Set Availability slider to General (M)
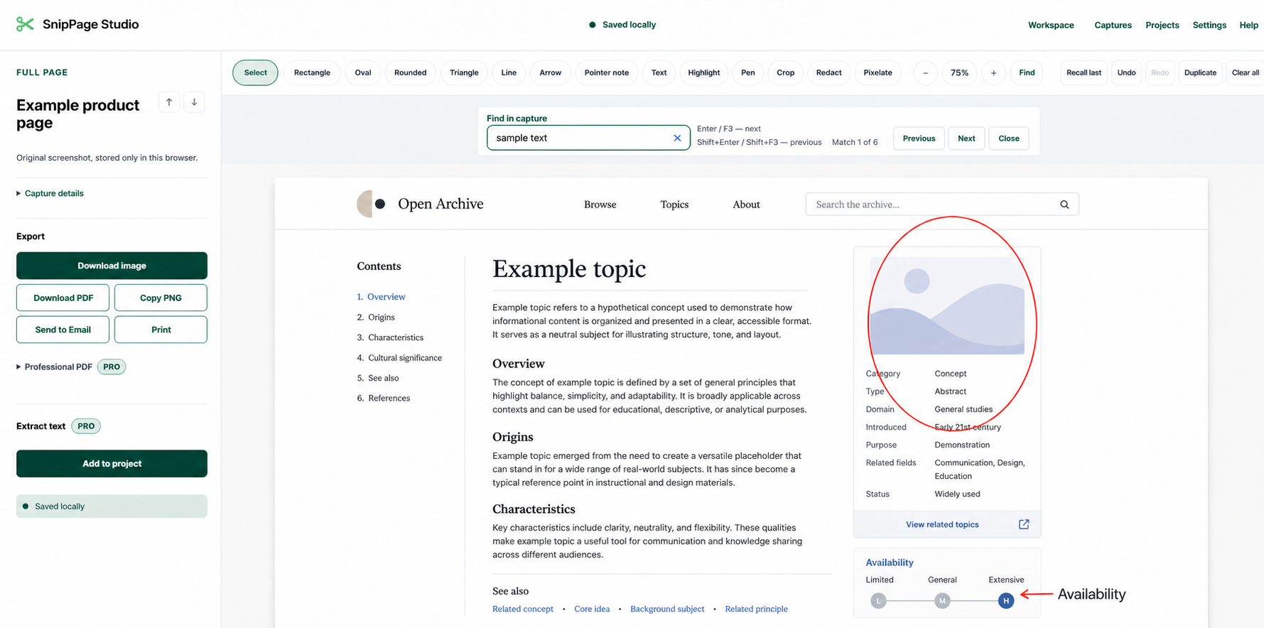Screen dimensions: 1264x628 pyautogui.click(x=942, y=601)
